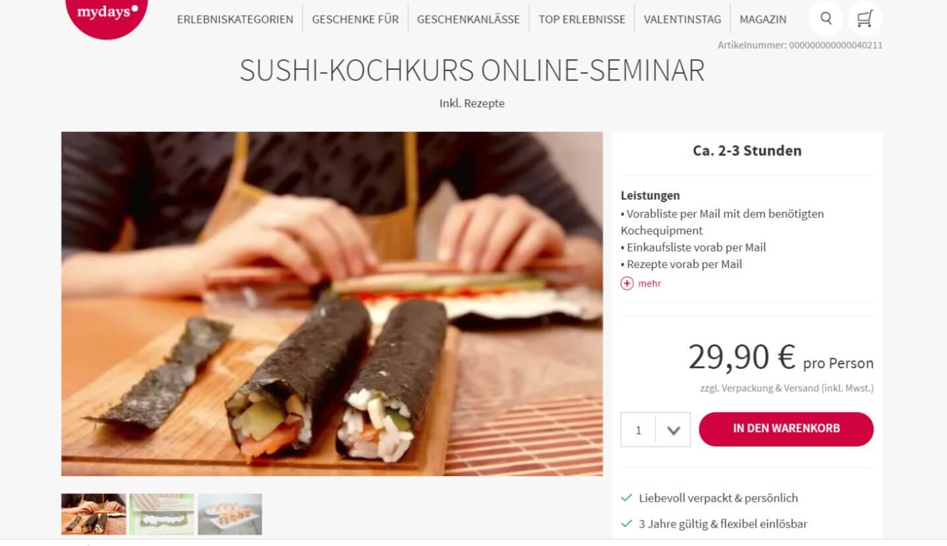Click the mydays logo
Viewport: 947px width, 546px height.
(x=107, y=13)
